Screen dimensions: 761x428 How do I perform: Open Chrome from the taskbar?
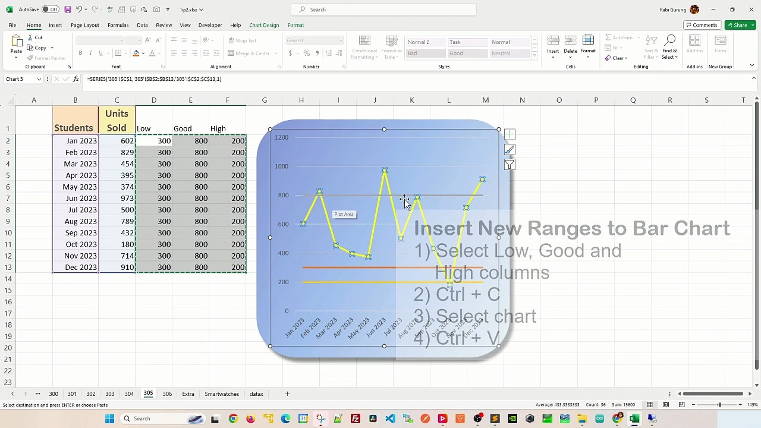233,418
